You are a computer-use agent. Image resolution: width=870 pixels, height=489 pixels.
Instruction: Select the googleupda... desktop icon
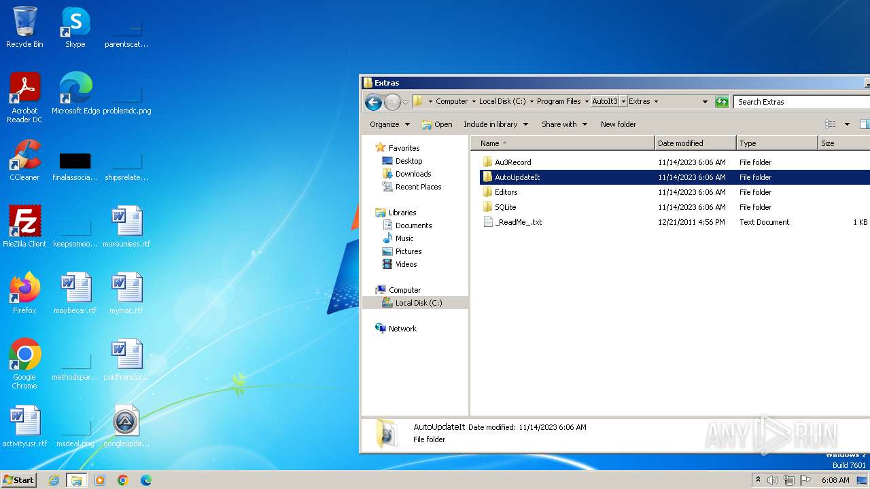click(x=126, y=426)
